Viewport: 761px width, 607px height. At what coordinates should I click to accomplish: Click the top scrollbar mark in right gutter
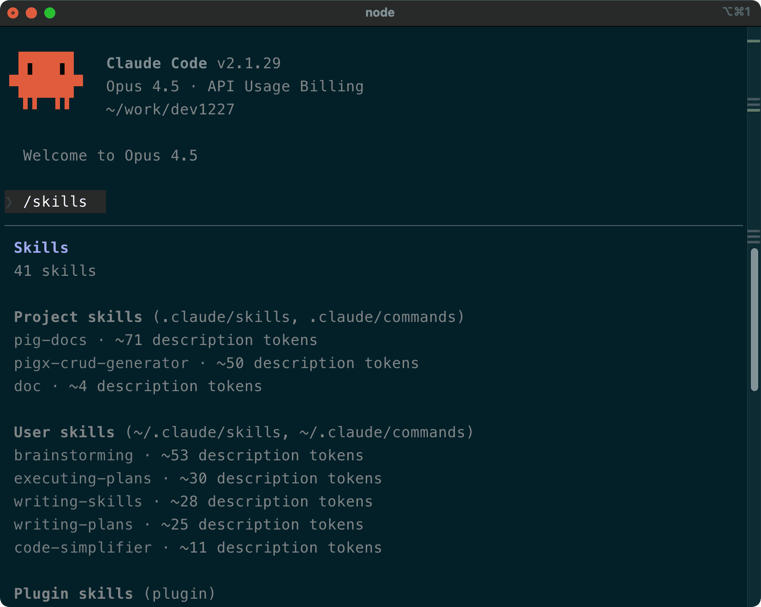(753, 41)
